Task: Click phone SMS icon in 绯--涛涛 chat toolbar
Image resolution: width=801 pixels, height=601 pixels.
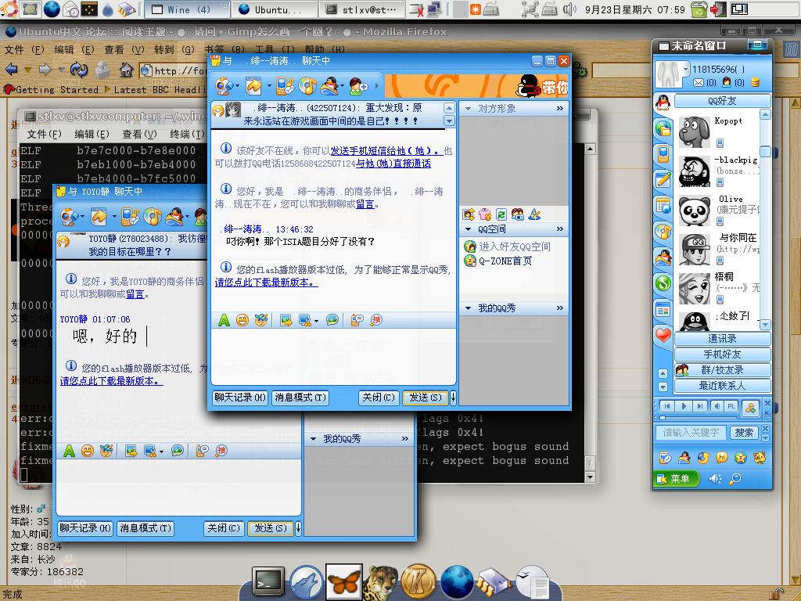Action: pos(285,86)
